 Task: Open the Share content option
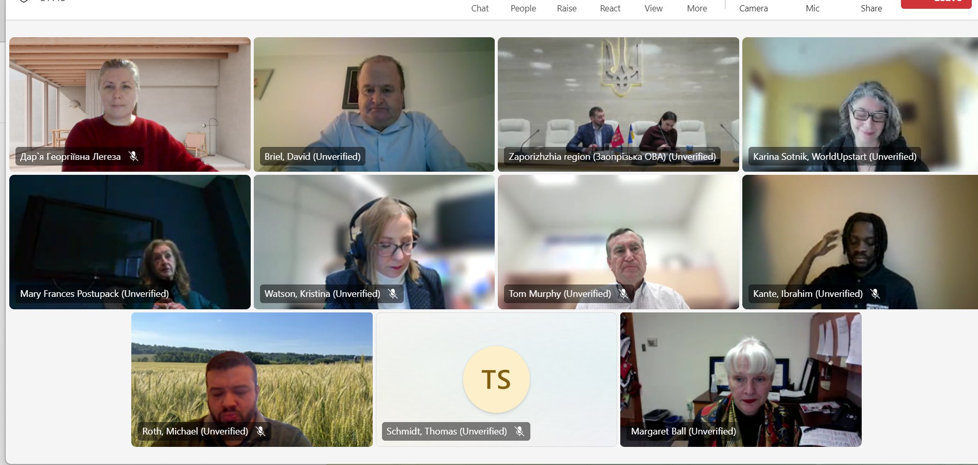(x=871, y=8)
